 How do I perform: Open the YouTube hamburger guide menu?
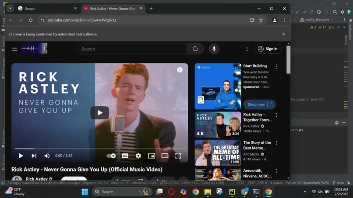(x=14, y=49)
